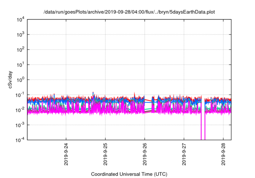This screenshot has width=255, height=178.
Task: Click the Coordinated Universal Time (UTC) axis label
Action: coord(129,174)
